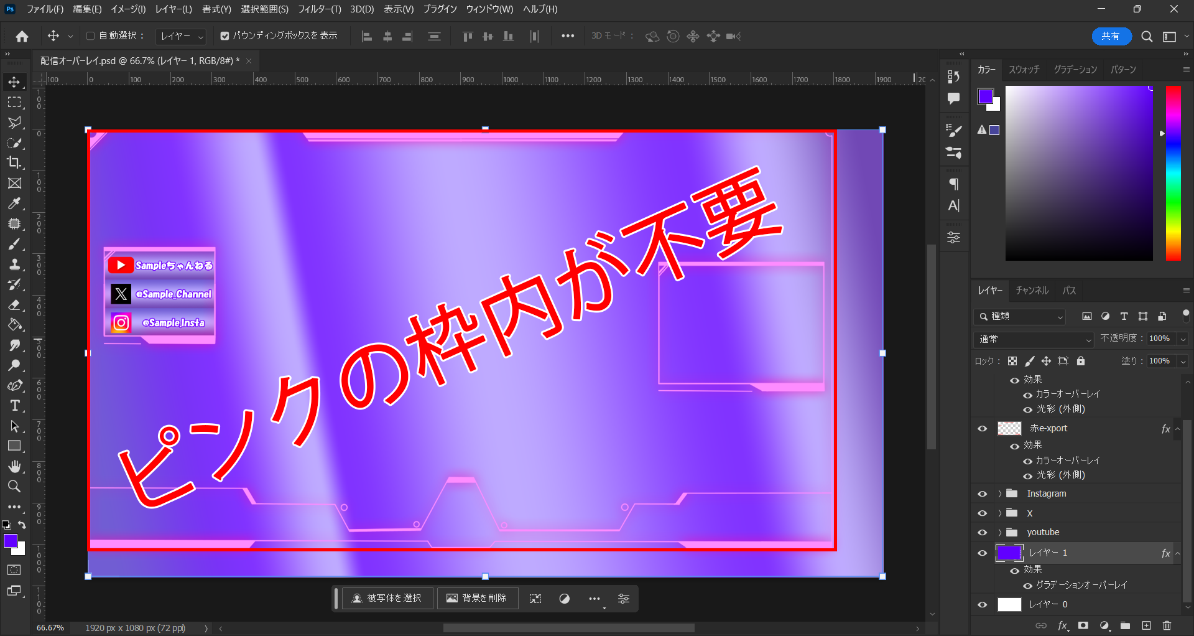This screenshot has width=1194, height=636.
Task: Open more align options ellipsis
Action: click(568, 36)
